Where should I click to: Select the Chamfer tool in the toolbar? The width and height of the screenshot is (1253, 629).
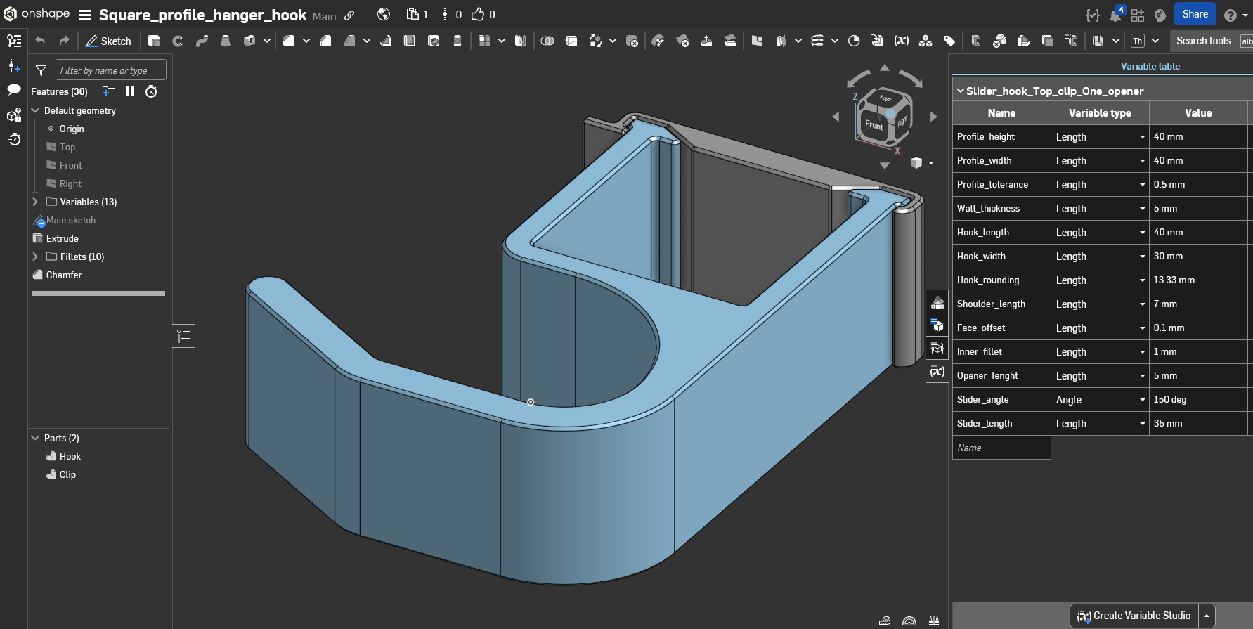tap(325, 41)
